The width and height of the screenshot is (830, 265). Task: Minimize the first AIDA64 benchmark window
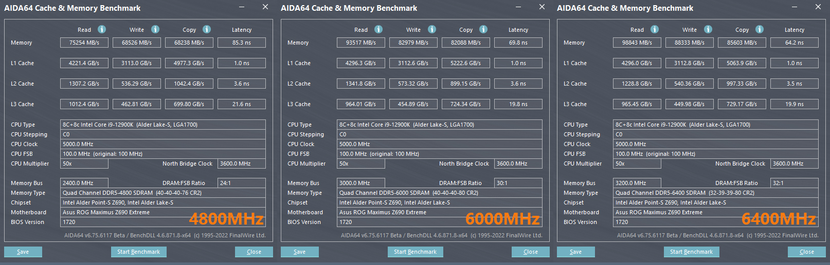click(x=242, y=7)
